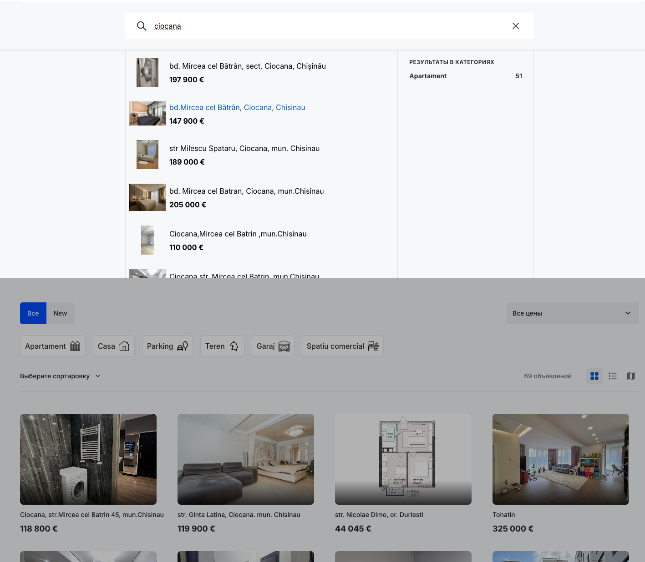The width and height of the screenshot is (645, 562).
Task: Switch to the 'New' tab
Action: click(60, 313)
